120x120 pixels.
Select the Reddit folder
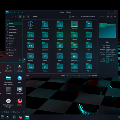tap(60, 67)
